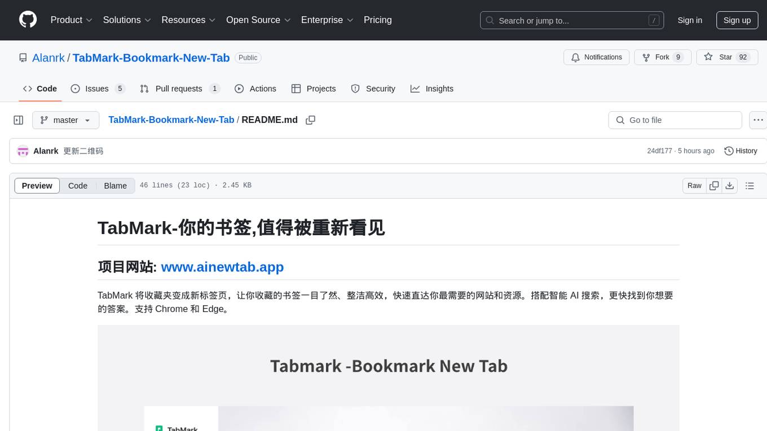
Task: Open the commit hash 24df177
Action: click(x=659, y=151)
